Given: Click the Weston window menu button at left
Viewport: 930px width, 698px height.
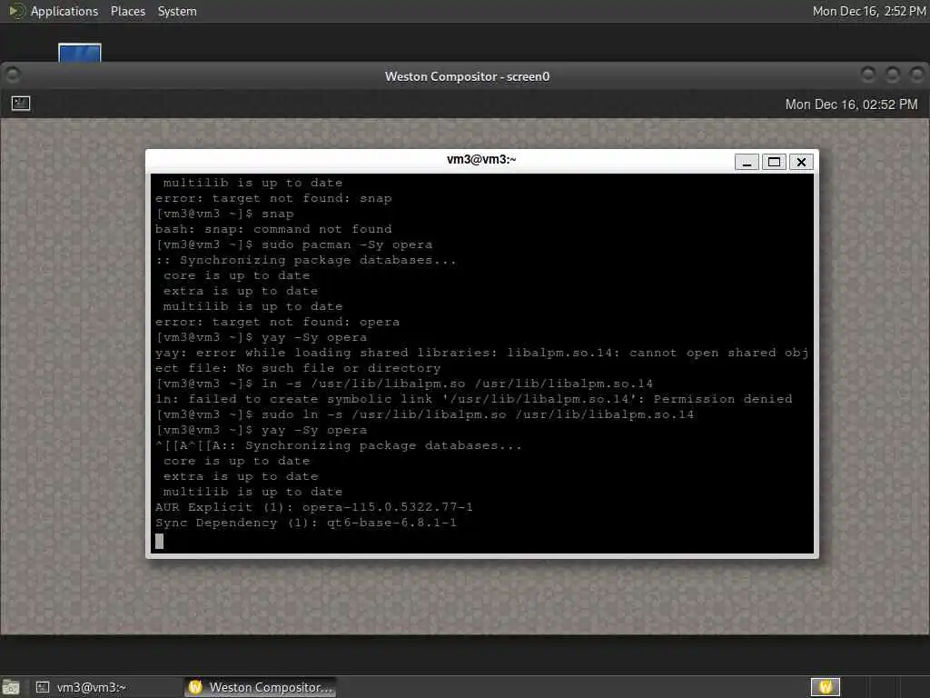Looking at the screenshot, I should click(x=13, y=75).
